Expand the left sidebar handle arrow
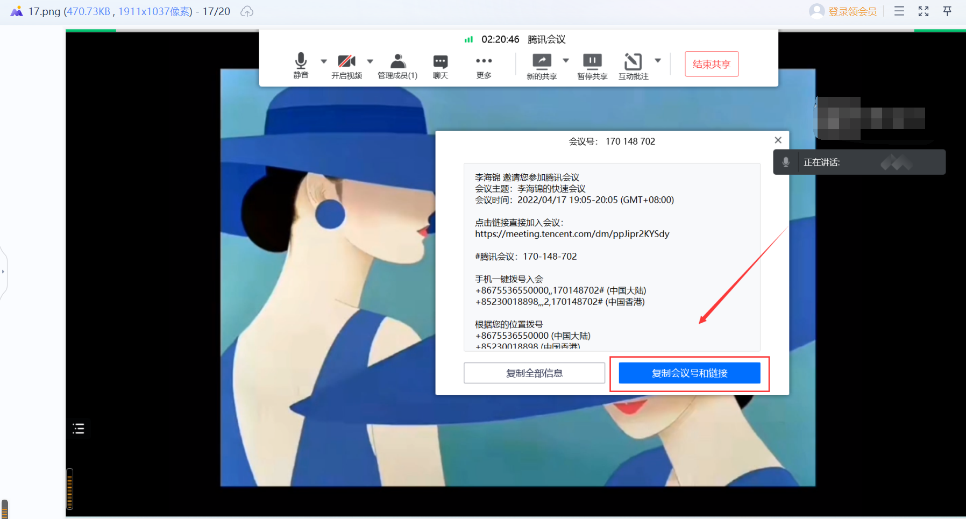 [3, 272]
